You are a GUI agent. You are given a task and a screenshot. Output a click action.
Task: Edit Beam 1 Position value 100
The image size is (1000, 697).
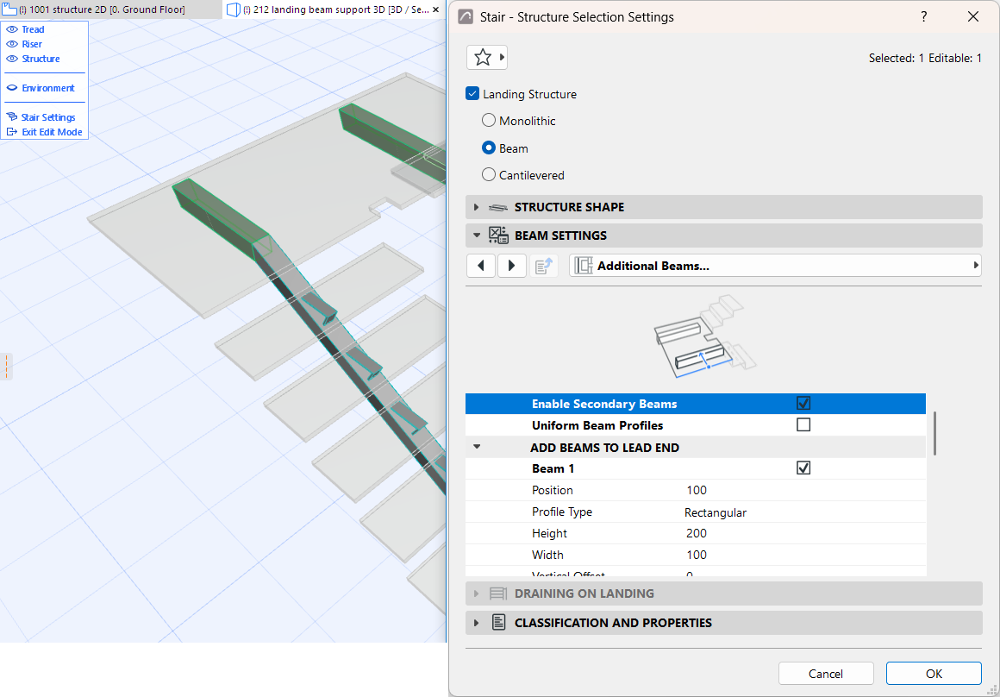697,490
